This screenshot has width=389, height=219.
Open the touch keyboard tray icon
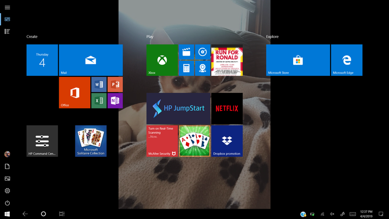[353, 214]
